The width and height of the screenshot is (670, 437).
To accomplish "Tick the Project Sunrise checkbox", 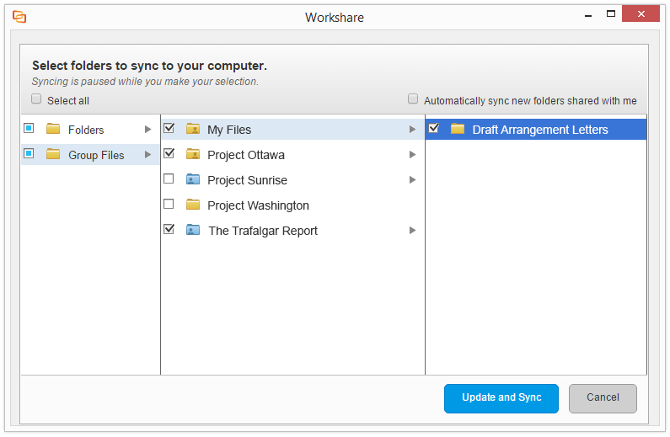I will tap(169, 179).
